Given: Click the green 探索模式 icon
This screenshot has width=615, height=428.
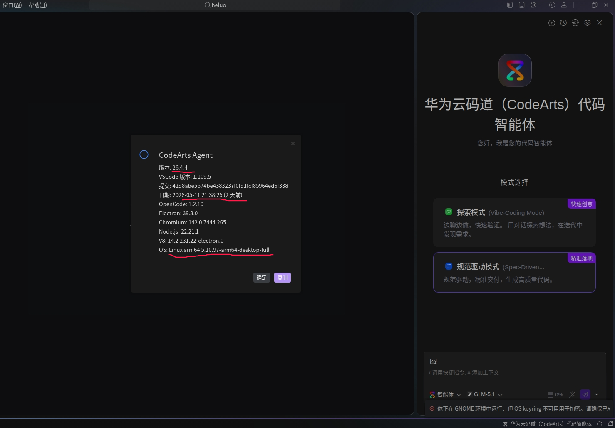Looking at the screenshot, I should 449,212.
